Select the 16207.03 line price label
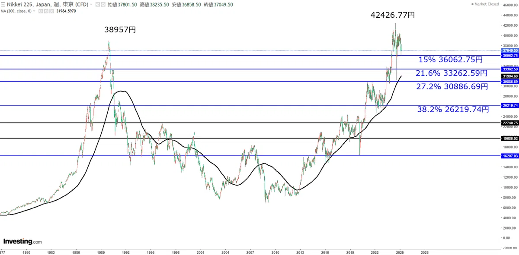This screenshot has height=255, width=519. [510, 156]
